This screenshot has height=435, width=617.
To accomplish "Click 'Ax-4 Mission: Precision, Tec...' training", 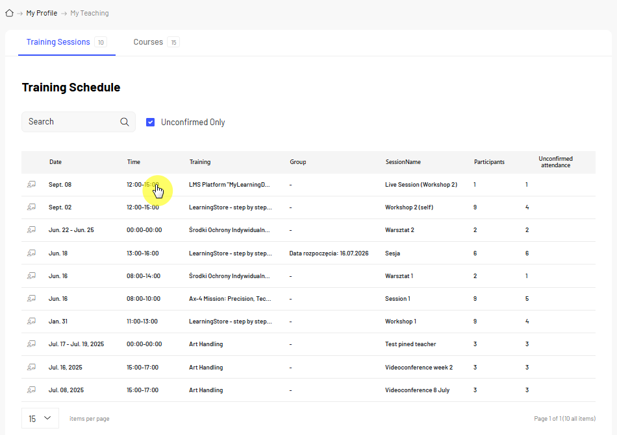I will tap(230, 299).
